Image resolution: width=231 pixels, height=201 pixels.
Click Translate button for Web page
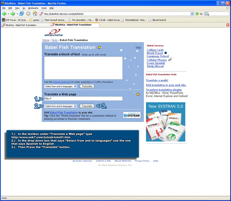click(87, 106)
